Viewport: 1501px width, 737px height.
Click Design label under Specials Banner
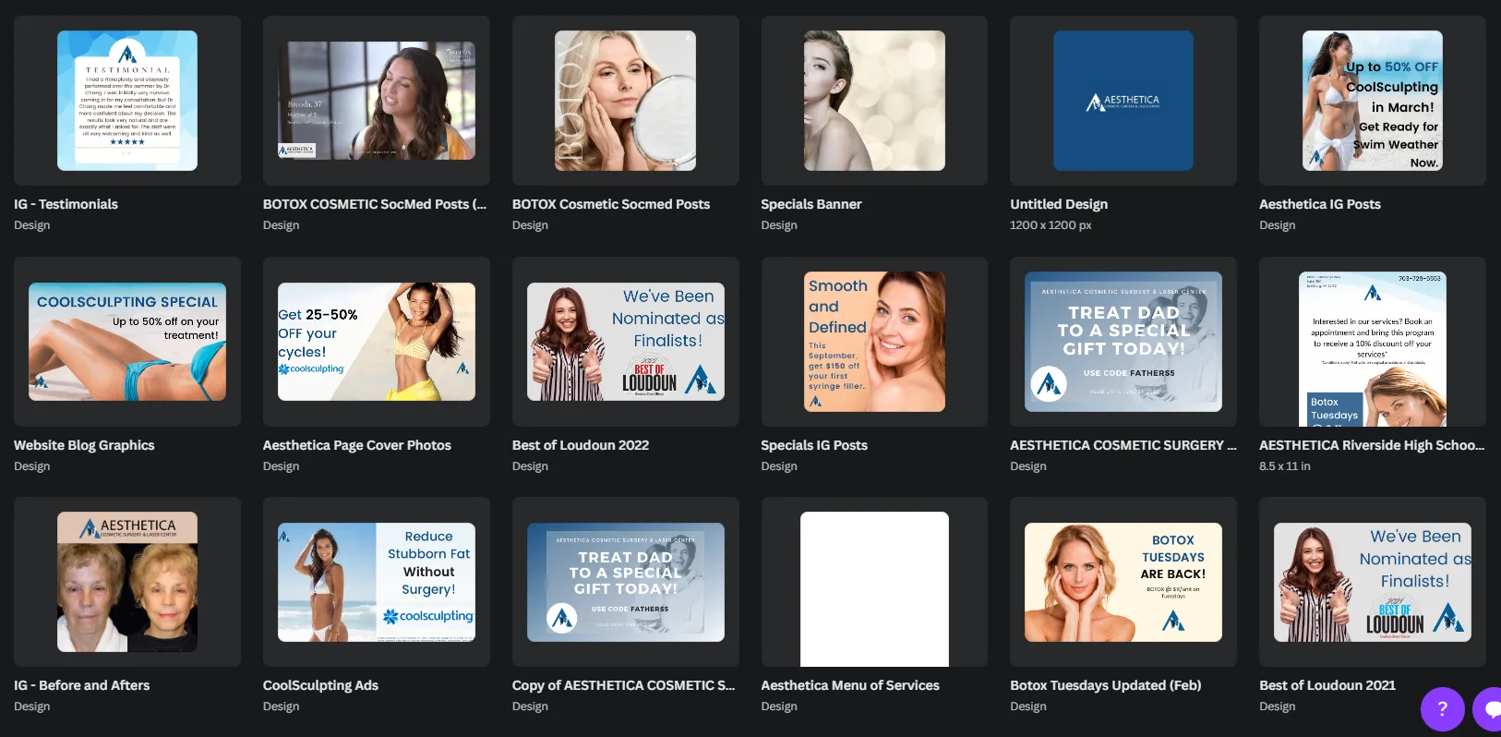(779, 225)
